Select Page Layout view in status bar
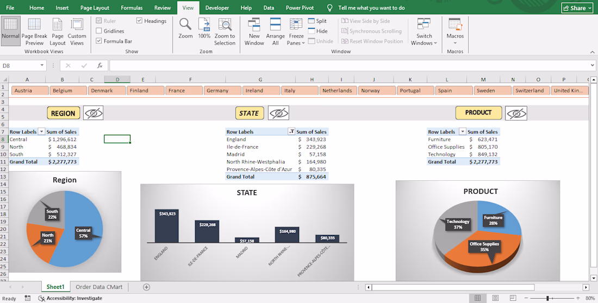598x303 pixels. point(495,298)
